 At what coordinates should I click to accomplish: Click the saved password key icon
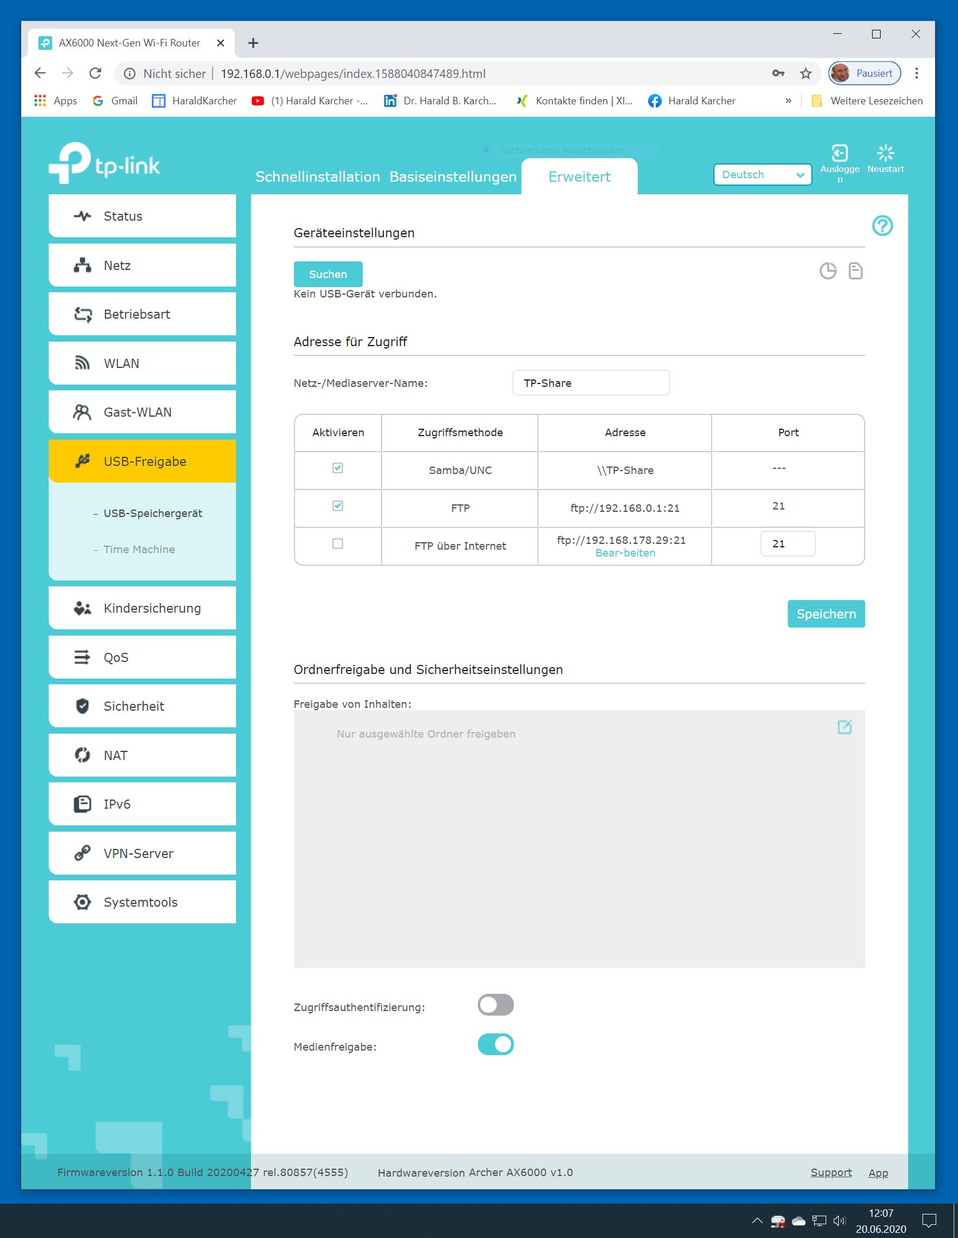[778, 73]
